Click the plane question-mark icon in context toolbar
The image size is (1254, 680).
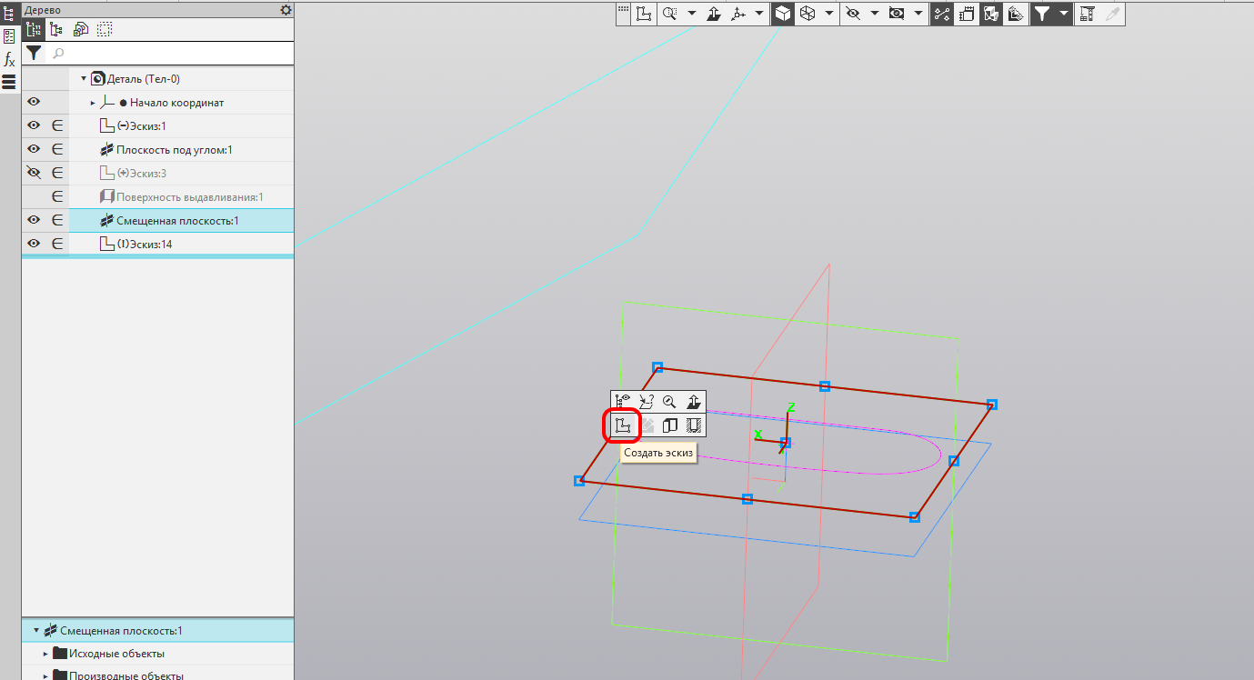[647, 401]
